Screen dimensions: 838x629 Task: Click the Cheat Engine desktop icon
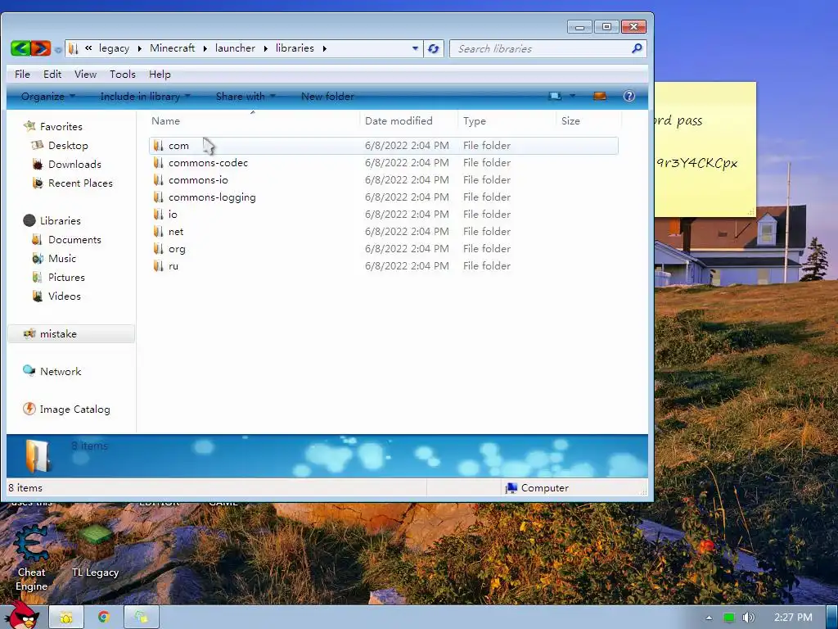[31, 559]
